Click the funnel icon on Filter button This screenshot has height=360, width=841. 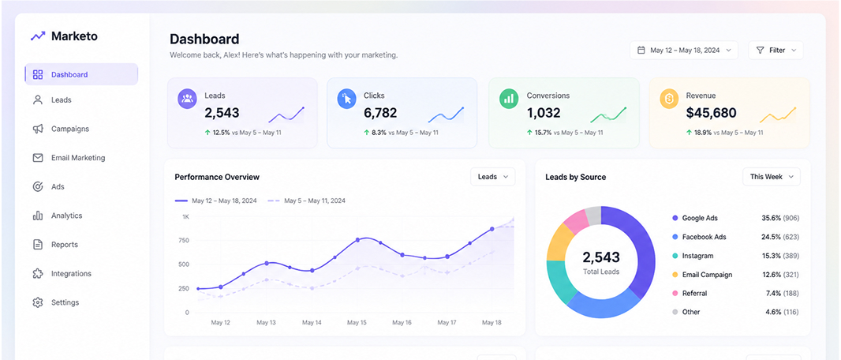(x=760, y=50)
